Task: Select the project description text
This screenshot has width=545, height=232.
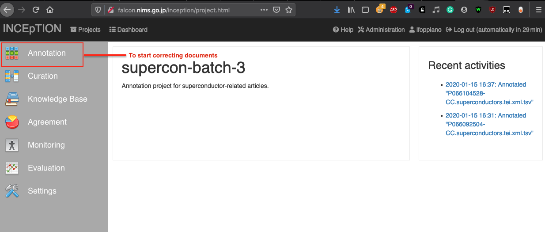Action: (195, 86)
